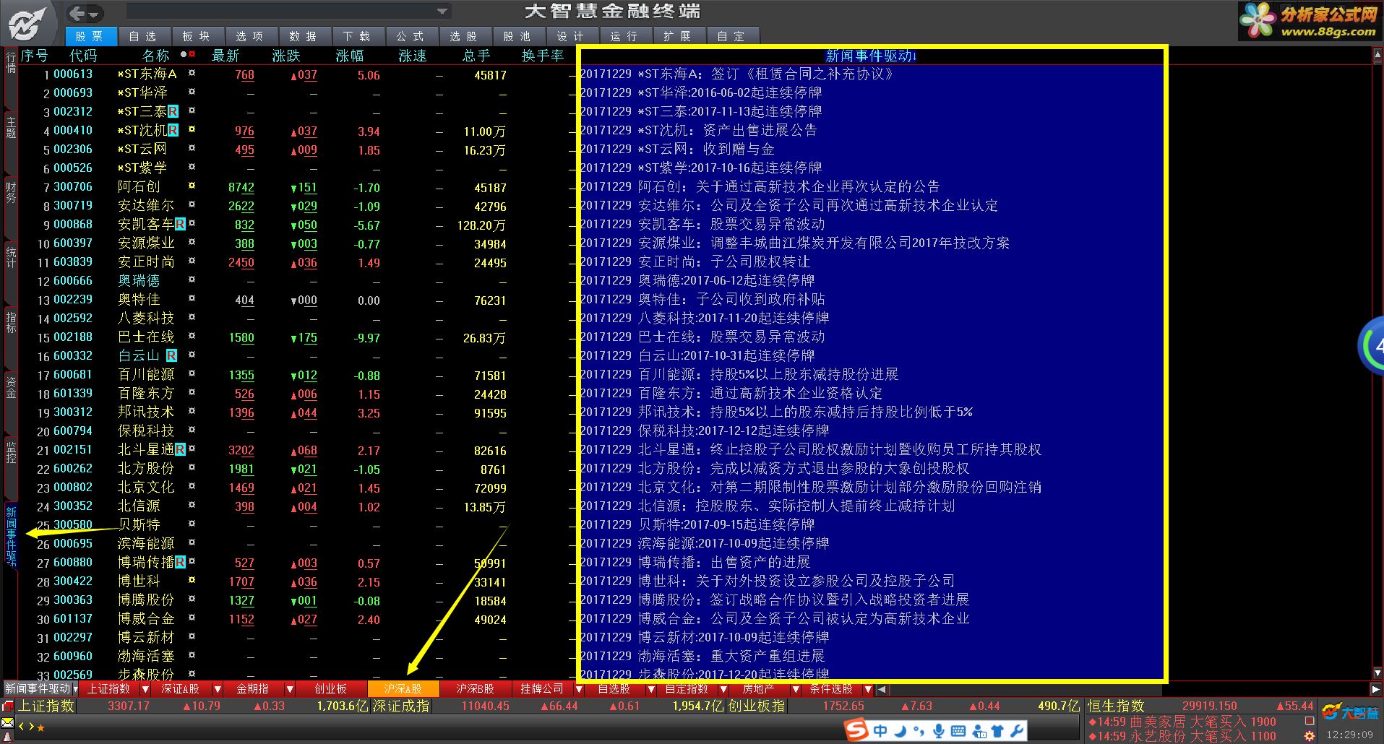
Task: Click the vertical scrollbar down arrow
Action: tap(1377, 675)
